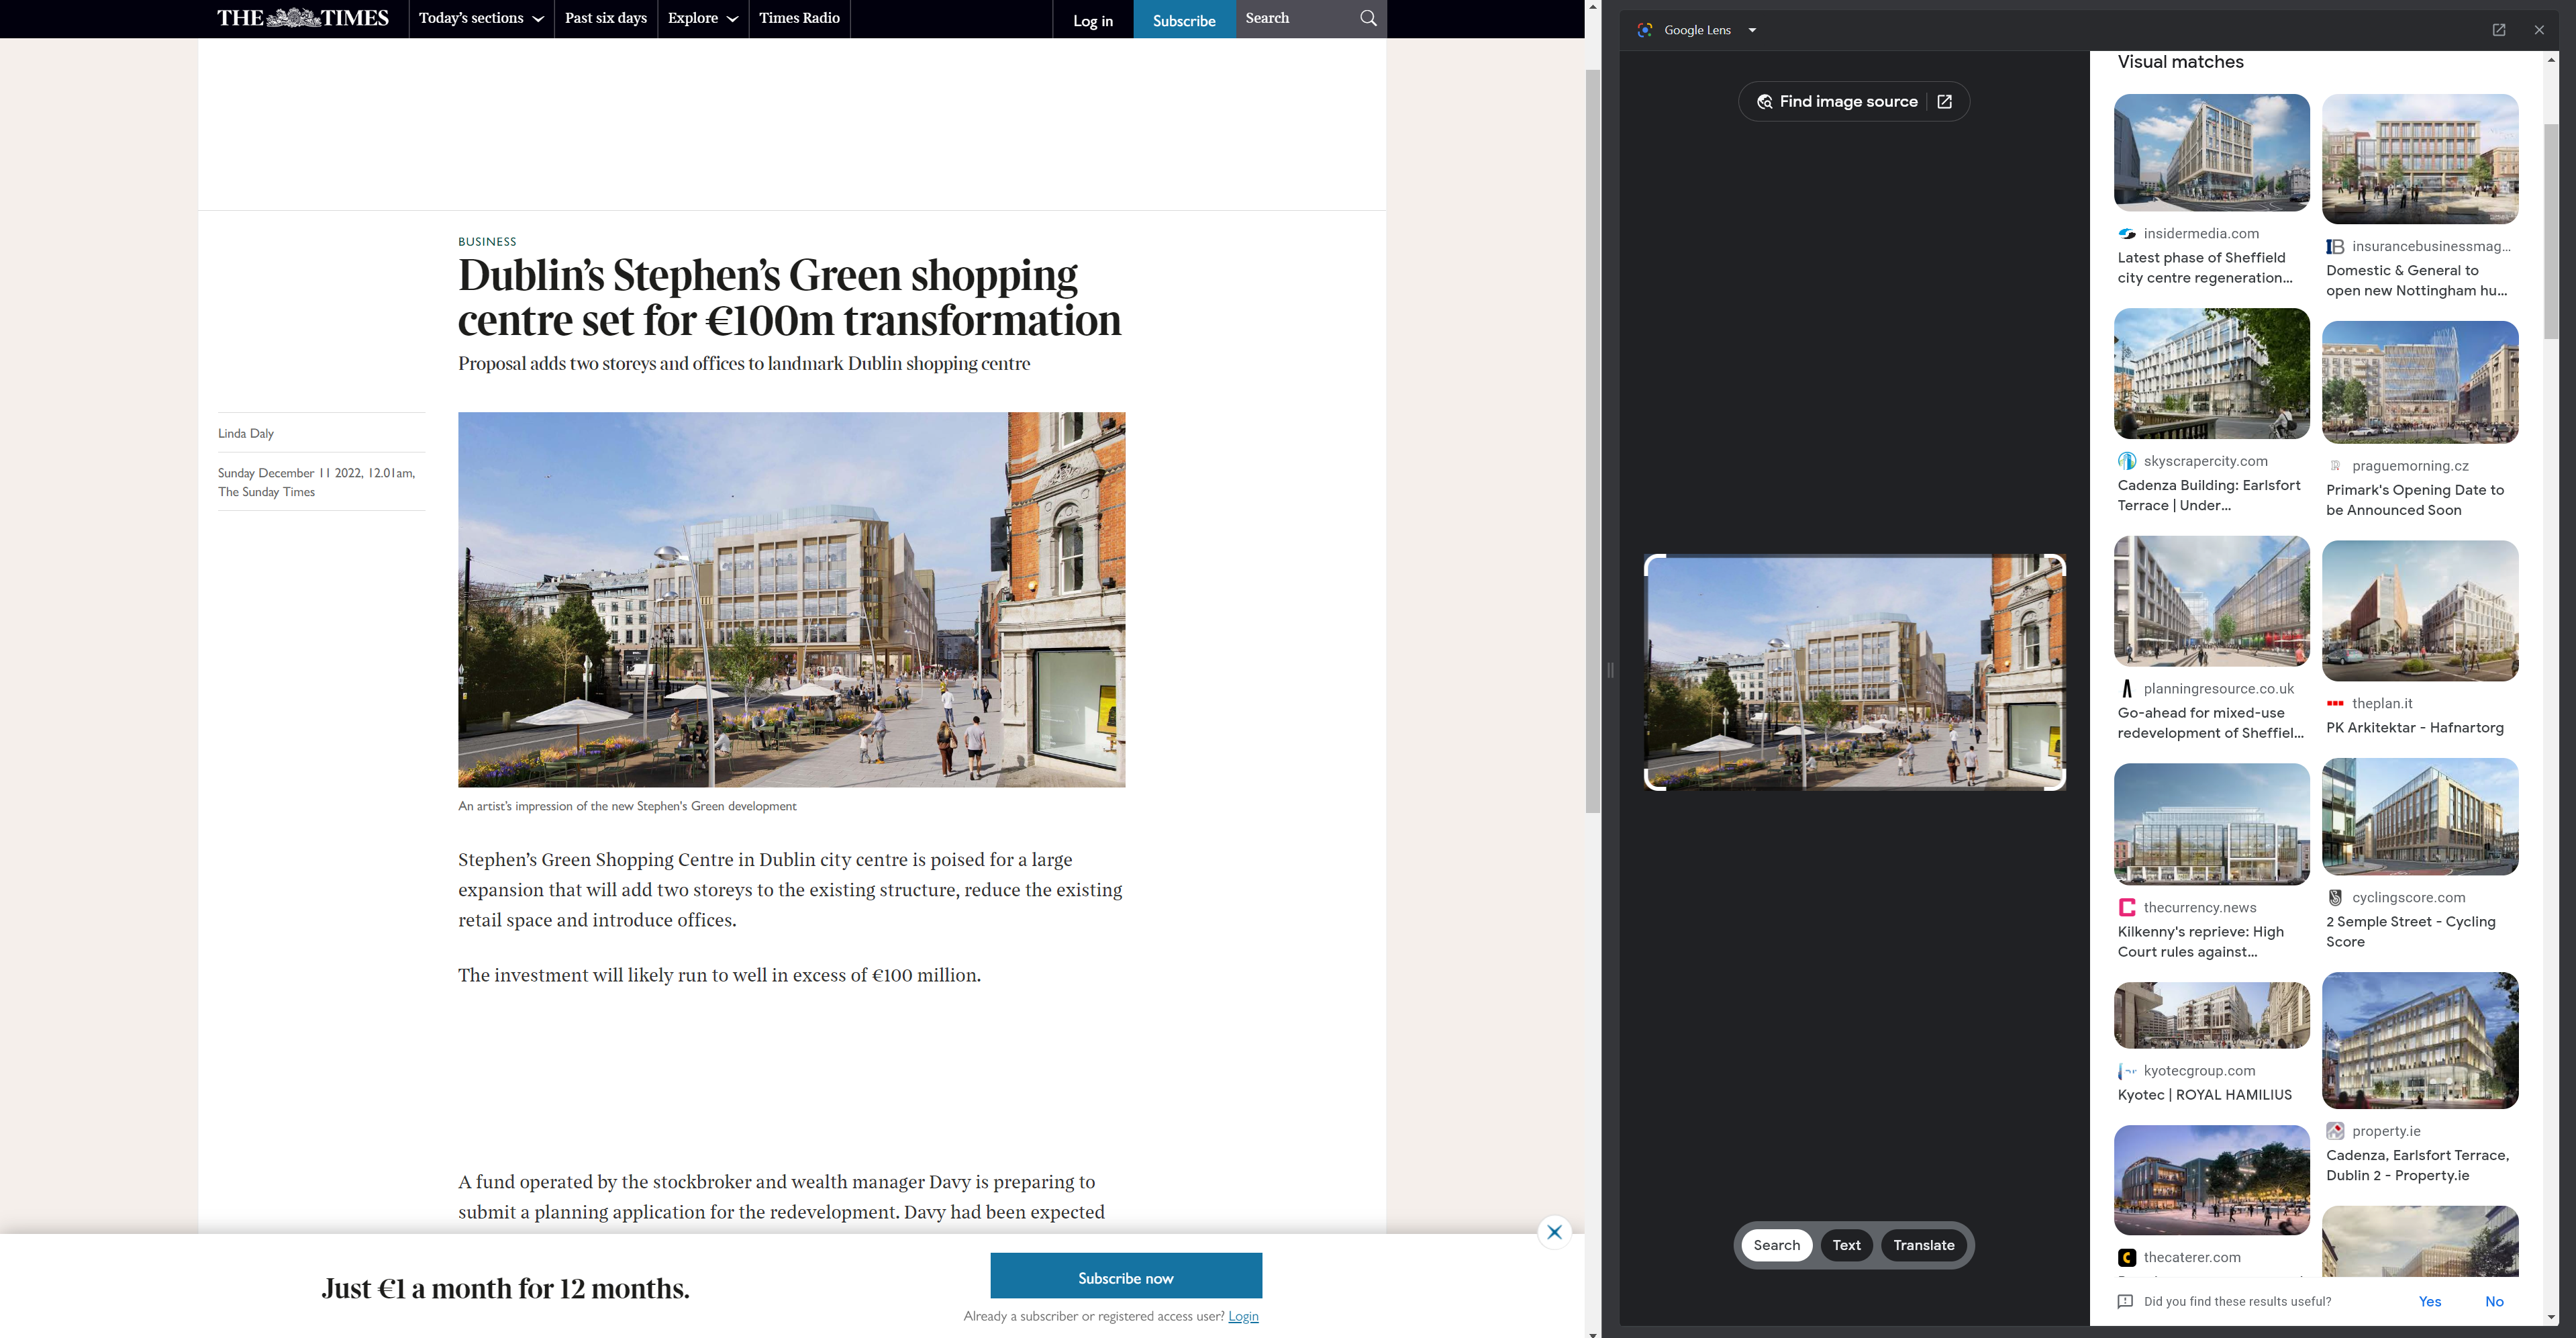The width and height of the screenshot is (2576, 1338).
Task: Open Kilkenny's reprieve result thumbnail
Action: coord(2211,824)
